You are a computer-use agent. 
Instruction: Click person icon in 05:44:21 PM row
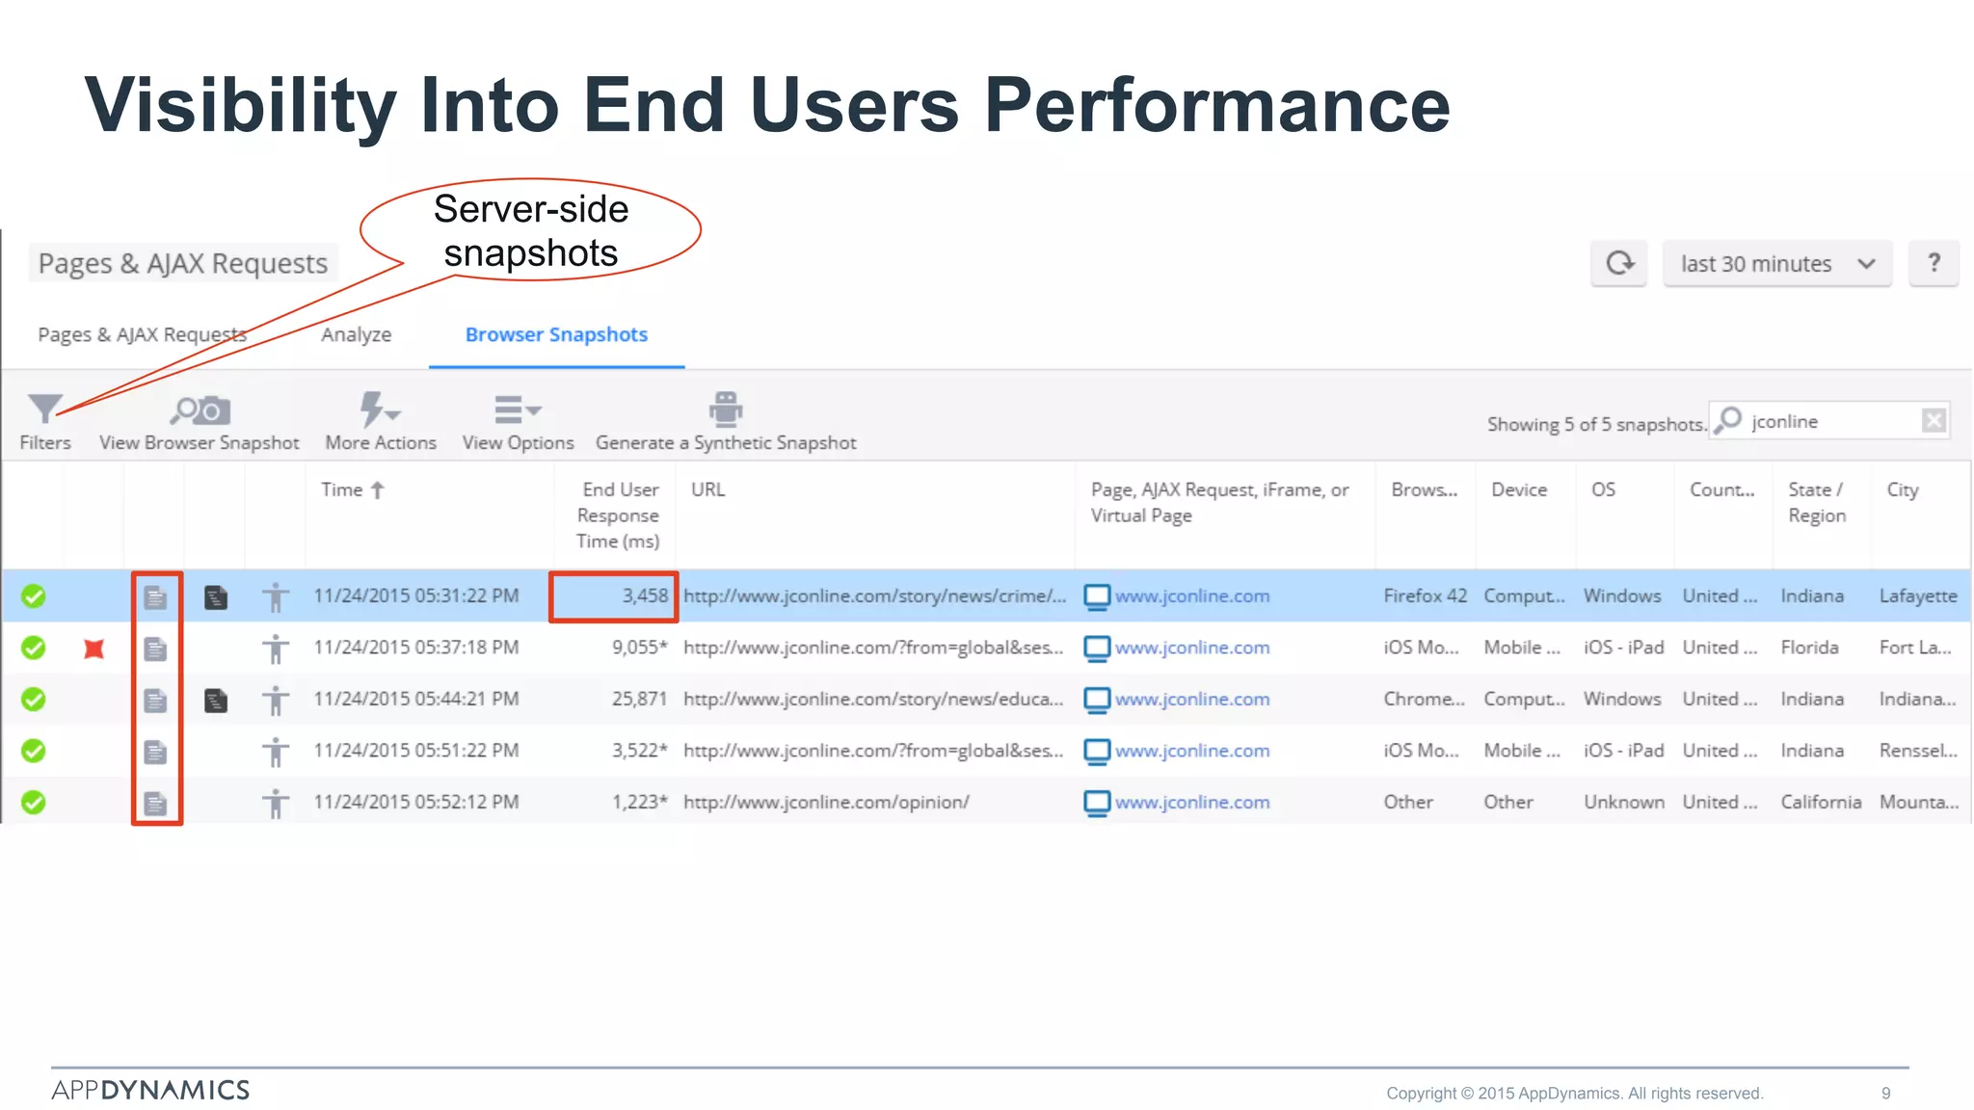[276, 700]
